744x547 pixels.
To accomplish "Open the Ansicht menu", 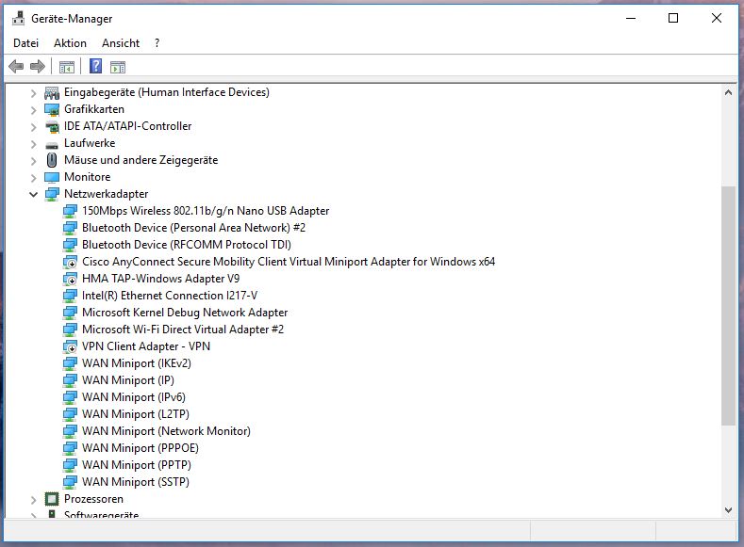I will tap(121, 43).
